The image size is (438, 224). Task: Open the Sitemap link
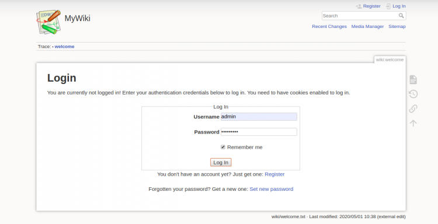(x=397, y=26)
